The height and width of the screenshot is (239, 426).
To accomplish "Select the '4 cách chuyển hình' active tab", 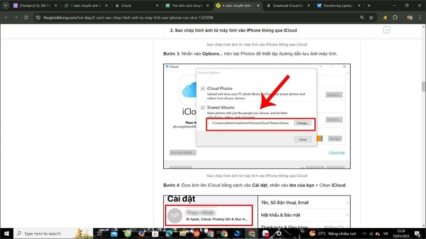I will click(x=235, y=5).
